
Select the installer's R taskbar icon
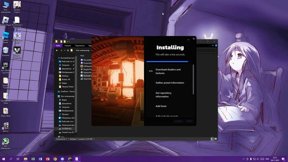[x=77, y=159]
